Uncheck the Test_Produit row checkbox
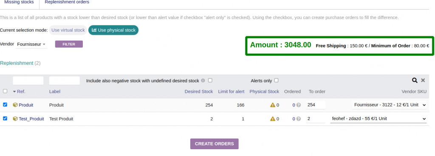 click(x=5, y=118)
